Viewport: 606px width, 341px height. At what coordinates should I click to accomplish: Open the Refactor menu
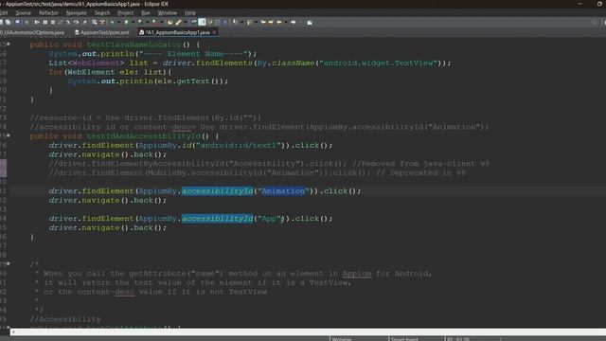pyautogui.click(x=48, y=12)
